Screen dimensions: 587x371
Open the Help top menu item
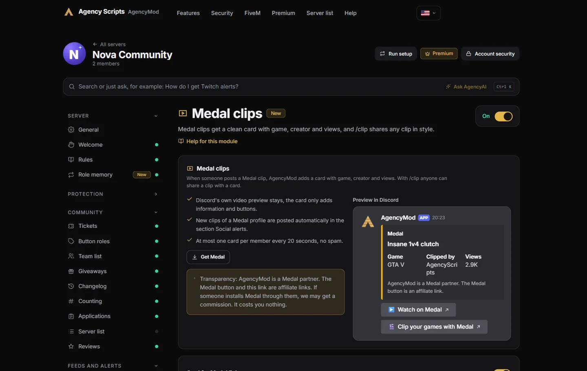point(351,13)
